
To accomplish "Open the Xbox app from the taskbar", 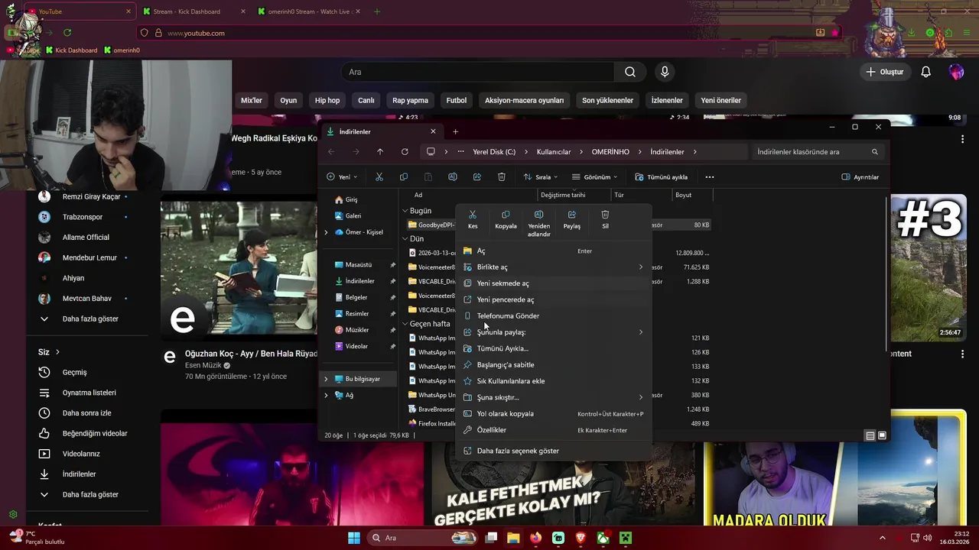I will [x=603, y=538].
